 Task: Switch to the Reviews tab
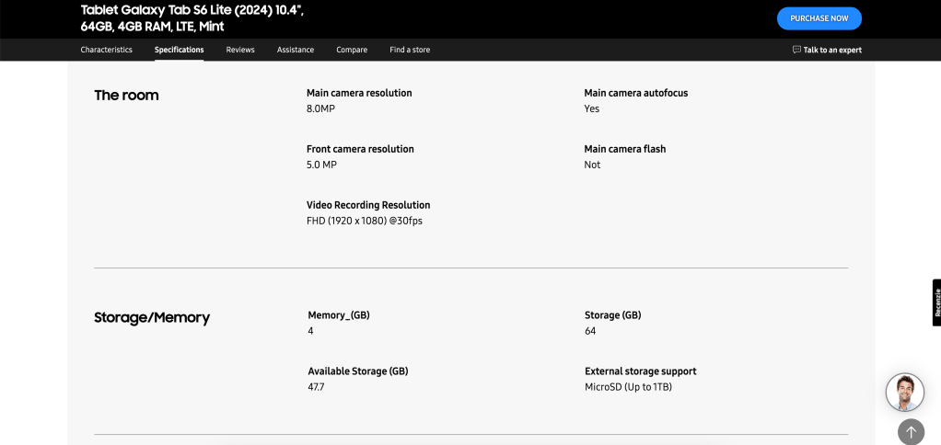click(x=240, y=50)
